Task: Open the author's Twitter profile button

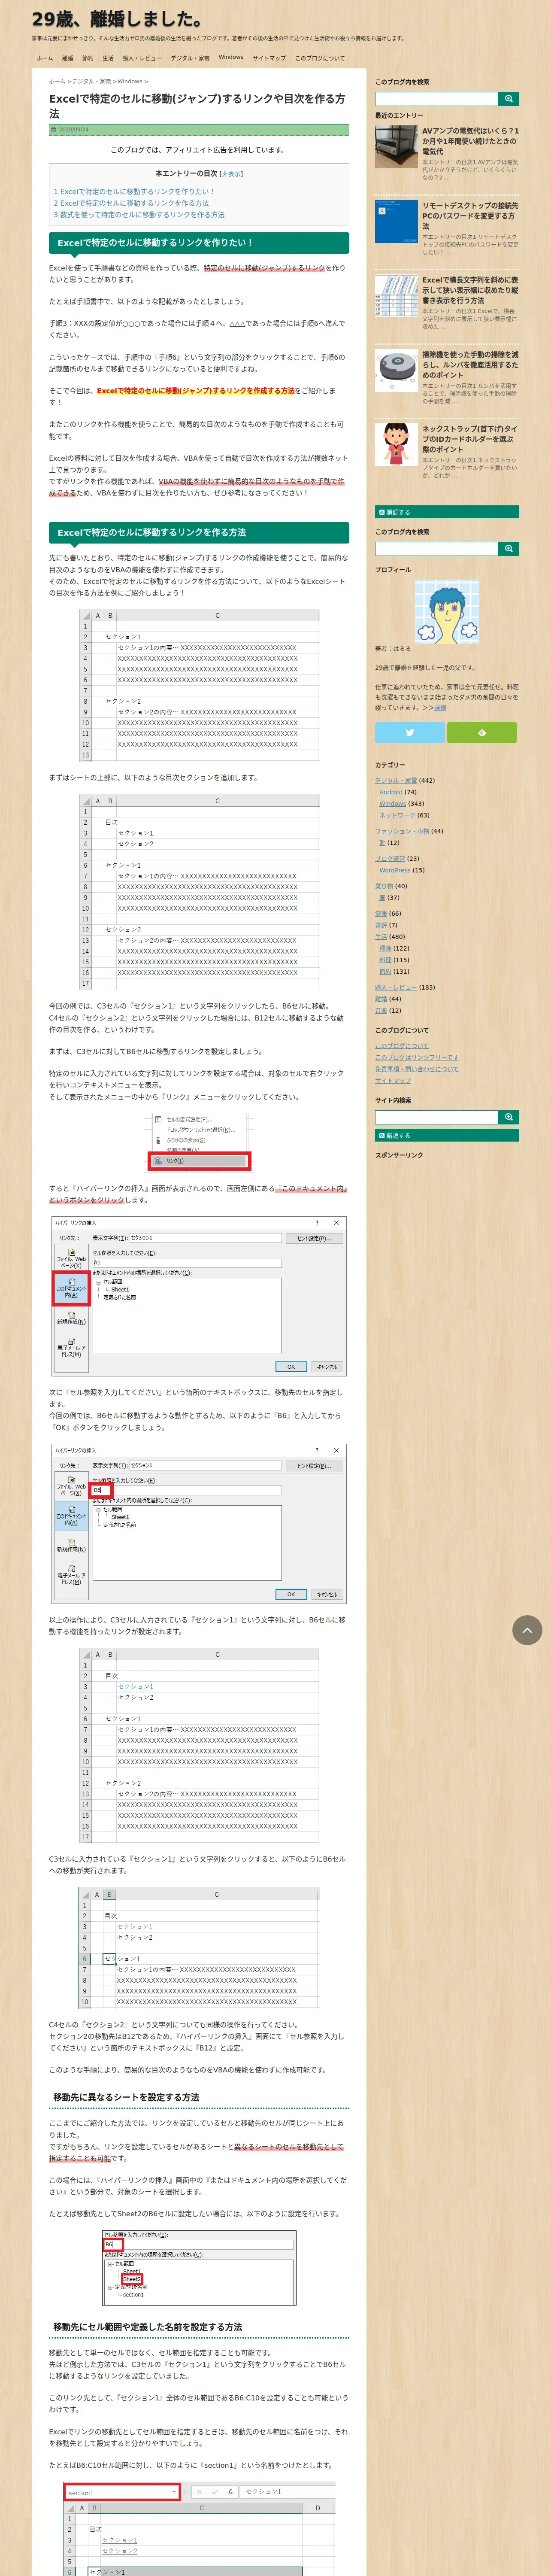Action: point(409,732)
